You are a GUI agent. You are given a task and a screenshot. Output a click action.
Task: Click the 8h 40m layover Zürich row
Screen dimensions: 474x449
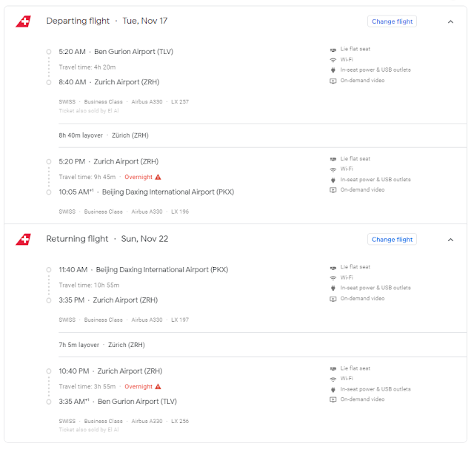tap(262, 135)
